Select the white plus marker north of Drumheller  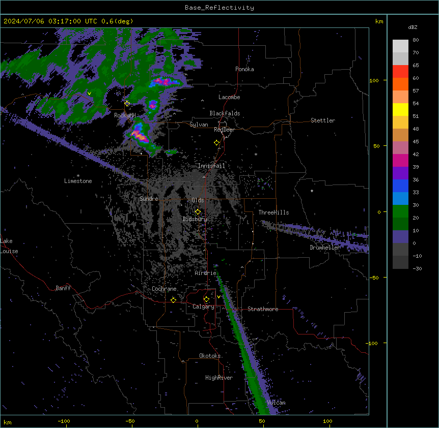click(312, 191)
